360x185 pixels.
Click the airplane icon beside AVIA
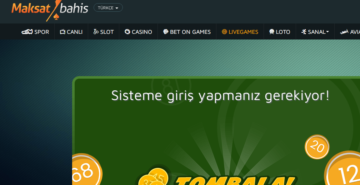click(x=344, y=32)
